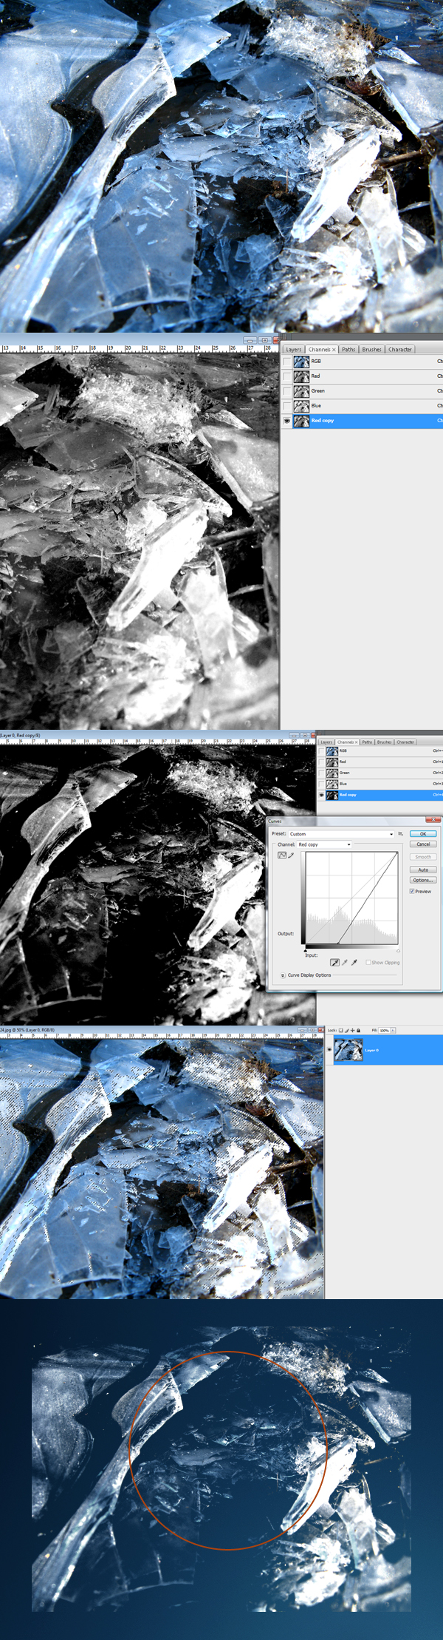Hide Red copy eye in panel beside Curves dialog
Screen dimensions: 443x1640
tap(321, 795)
